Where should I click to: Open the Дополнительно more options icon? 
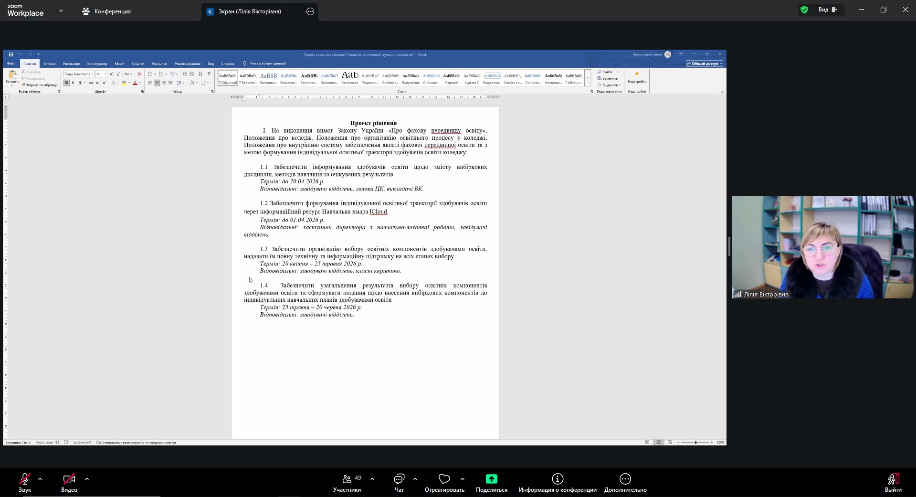tap(625, 479)
